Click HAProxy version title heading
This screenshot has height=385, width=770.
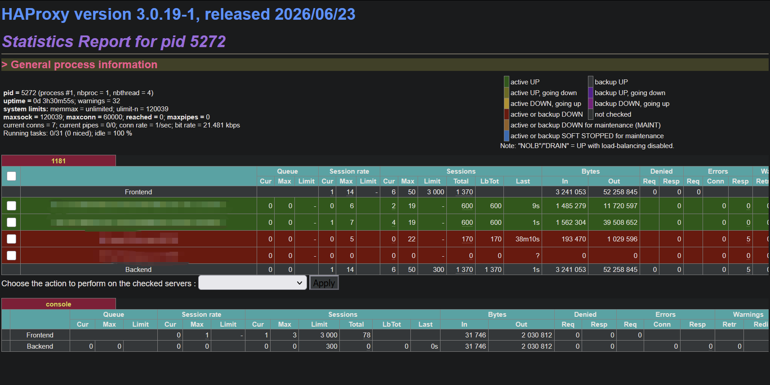point(178,14)
